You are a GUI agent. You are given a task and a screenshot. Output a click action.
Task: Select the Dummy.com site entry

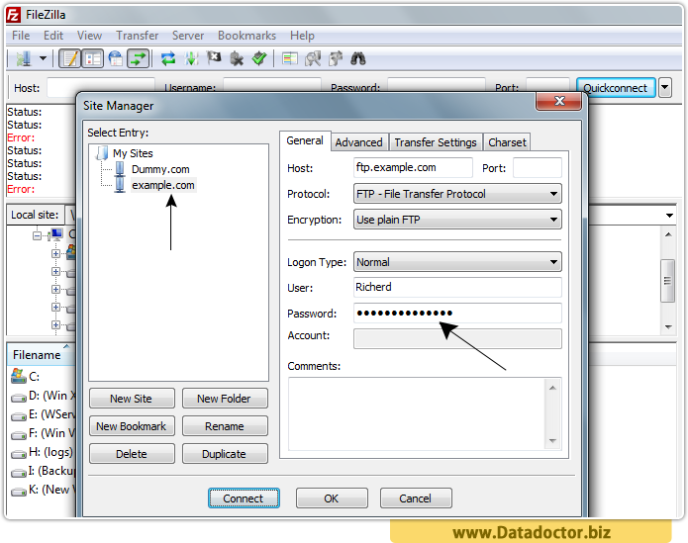160,169
